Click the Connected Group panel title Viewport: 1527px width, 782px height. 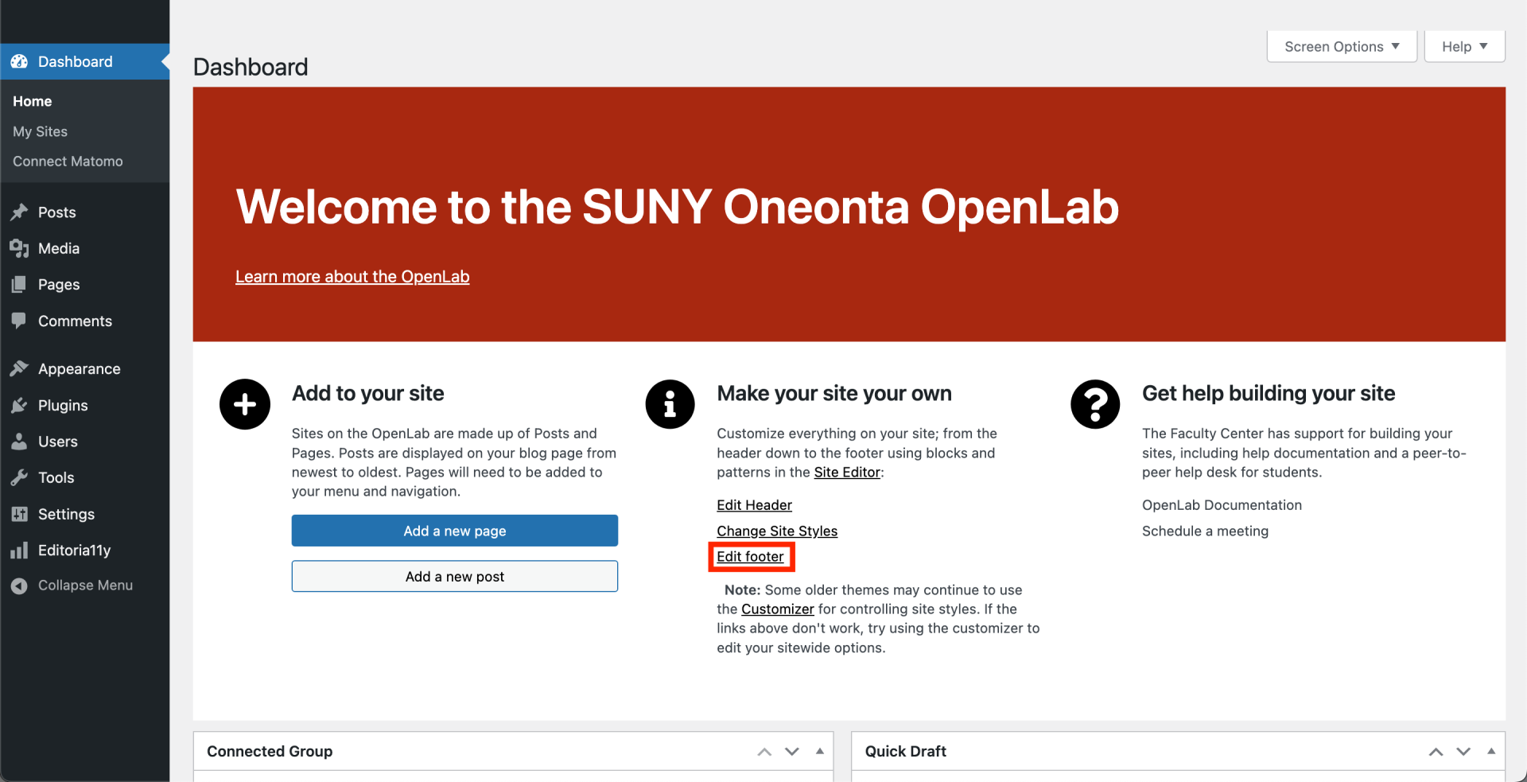tap(270, 752)
